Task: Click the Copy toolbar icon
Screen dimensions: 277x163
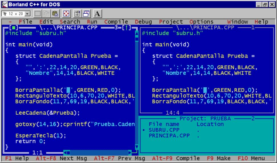Action: pyautogui.click(x=46, y=14)
